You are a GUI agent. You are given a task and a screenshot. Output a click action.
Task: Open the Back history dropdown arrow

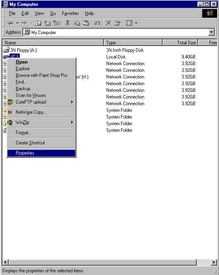click(17, 23)
